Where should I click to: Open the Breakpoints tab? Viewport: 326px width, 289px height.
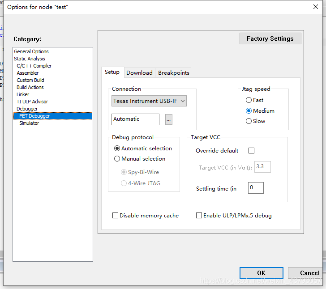pyautogui.click(x=174, y=73)
